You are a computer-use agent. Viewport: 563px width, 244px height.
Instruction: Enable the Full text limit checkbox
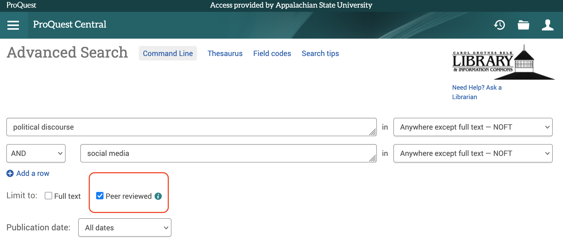[48, 196]
